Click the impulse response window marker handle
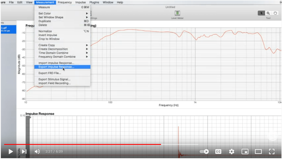282x159 pixels. coord(30,117)
